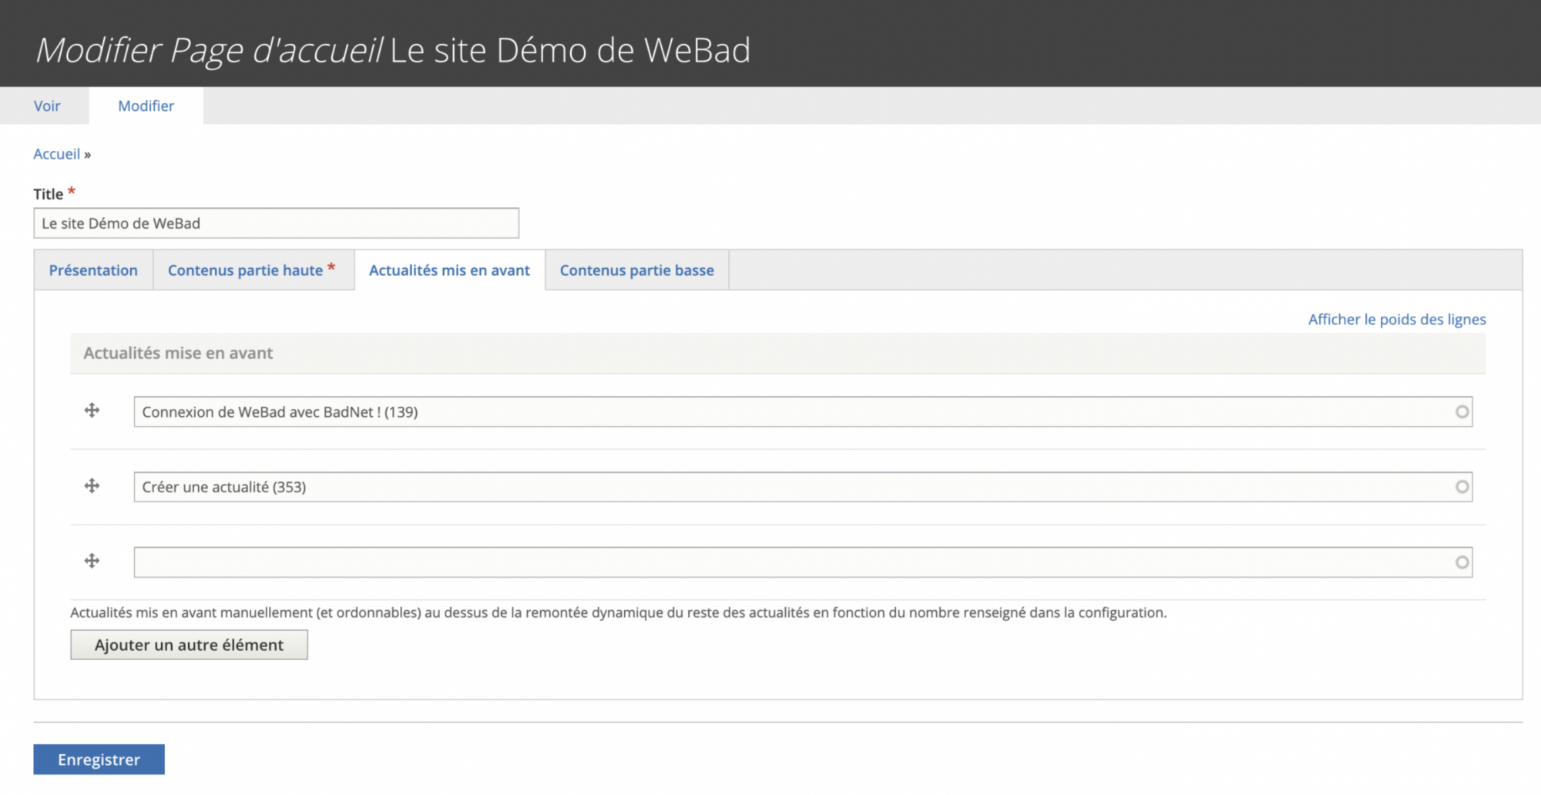
Task: Click autocomplete circle in Connexion de WeBad field
Action: (1462, 412)
